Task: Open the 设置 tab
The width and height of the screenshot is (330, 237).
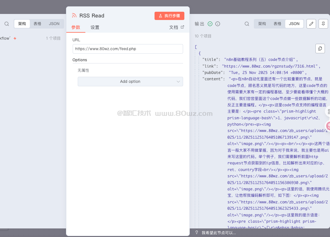Action: (x=95, y=27)
